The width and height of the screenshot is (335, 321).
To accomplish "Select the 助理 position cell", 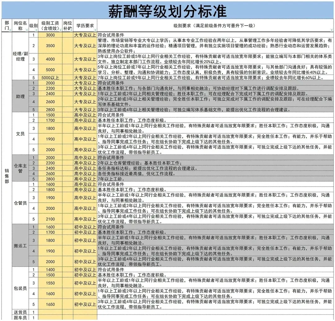I will tap(20, 97).
